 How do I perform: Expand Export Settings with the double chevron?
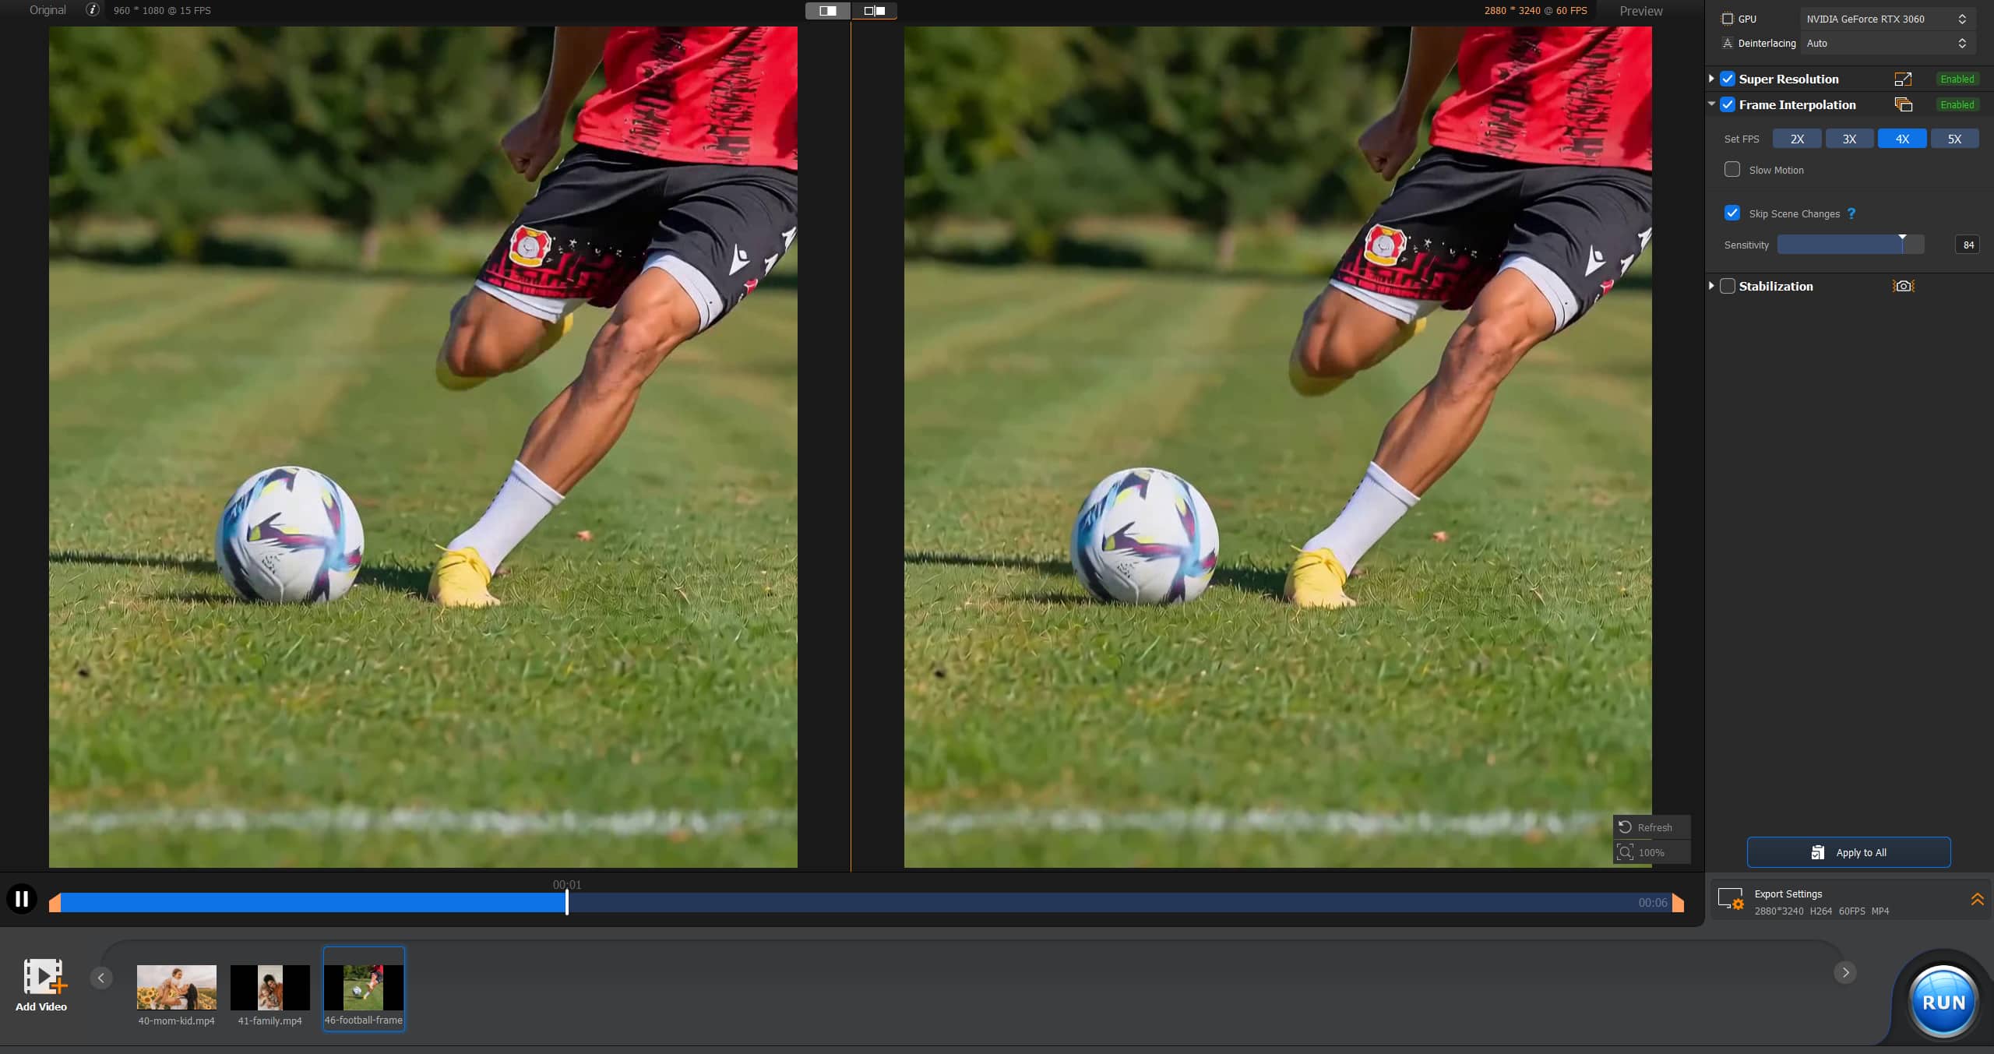[x=1977, y=899]
